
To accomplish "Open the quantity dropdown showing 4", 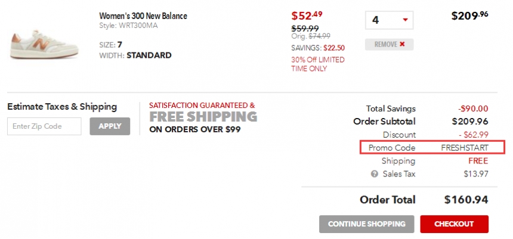I will pyautogui.click(x=389, y=20).
